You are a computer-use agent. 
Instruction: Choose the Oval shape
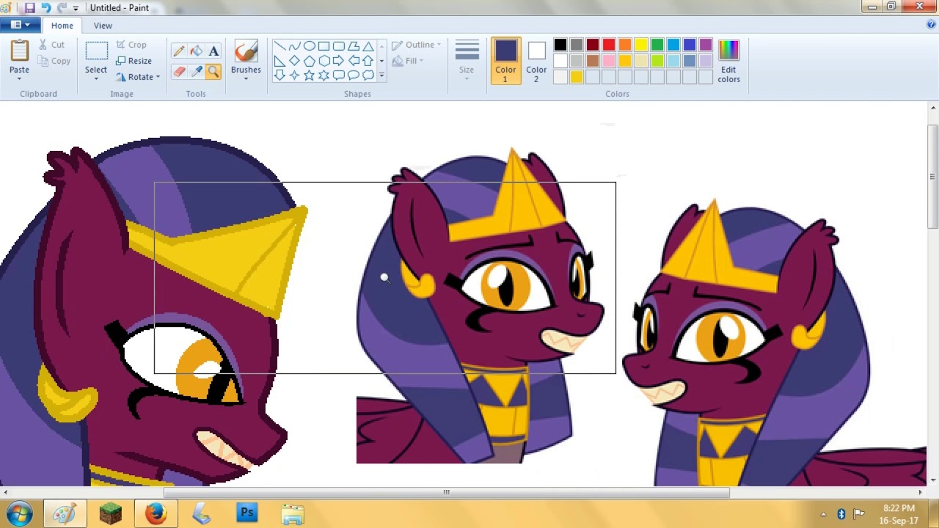(x=309, y=46)
